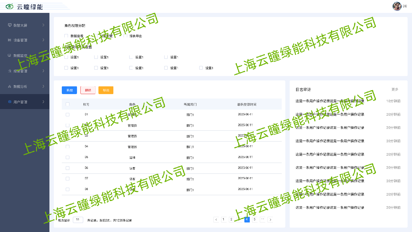Click the blue 新增 button
412x232 pixels.
tap(69, 90)
